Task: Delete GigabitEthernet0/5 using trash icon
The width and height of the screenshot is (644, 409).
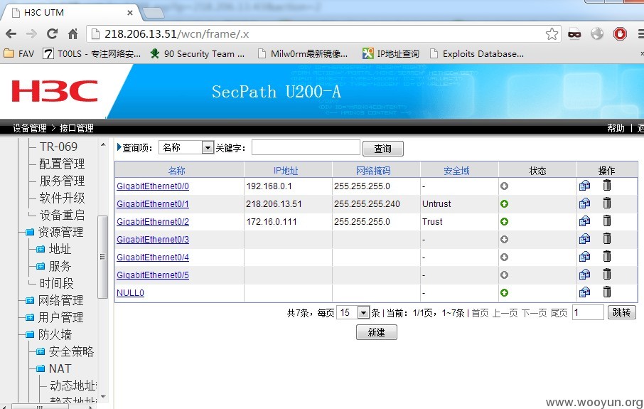Action: 606,274
